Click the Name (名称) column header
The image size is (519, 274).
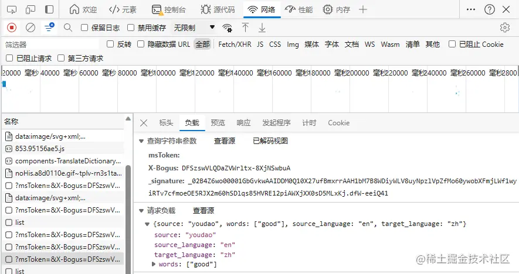click(63, 122)
